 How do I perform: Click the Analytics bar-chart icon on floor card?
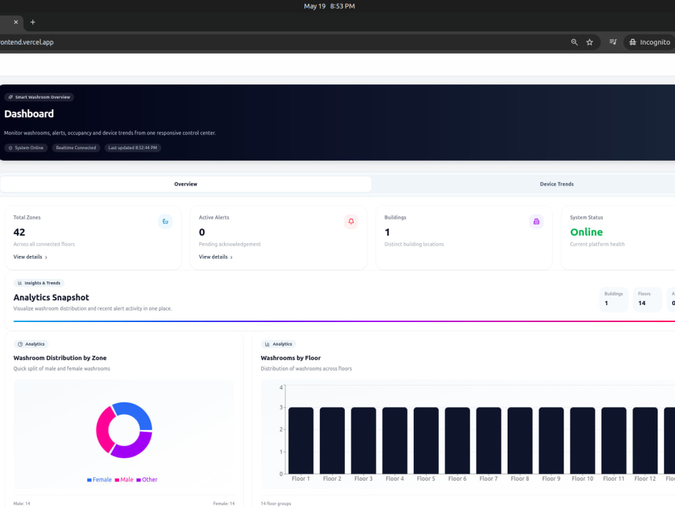pyautogui.click(x=267, y=344)
